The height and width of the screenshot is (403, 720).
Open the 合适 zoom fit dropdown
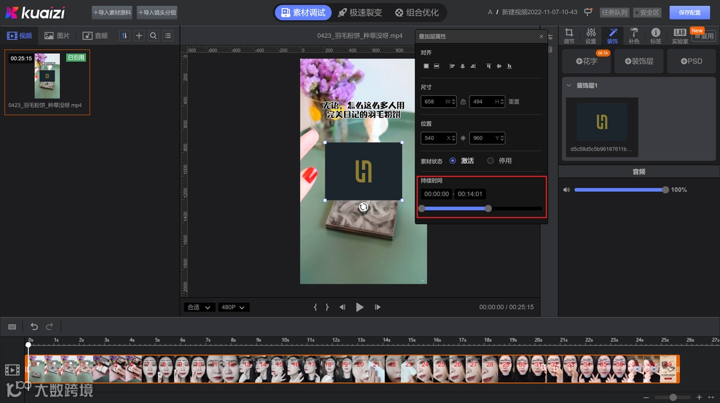(x=199, y=307)
